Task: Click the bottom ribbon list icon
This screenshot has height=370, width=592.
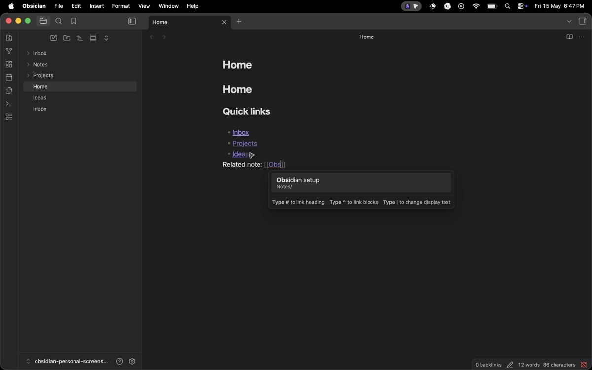Action: (9, 117)
